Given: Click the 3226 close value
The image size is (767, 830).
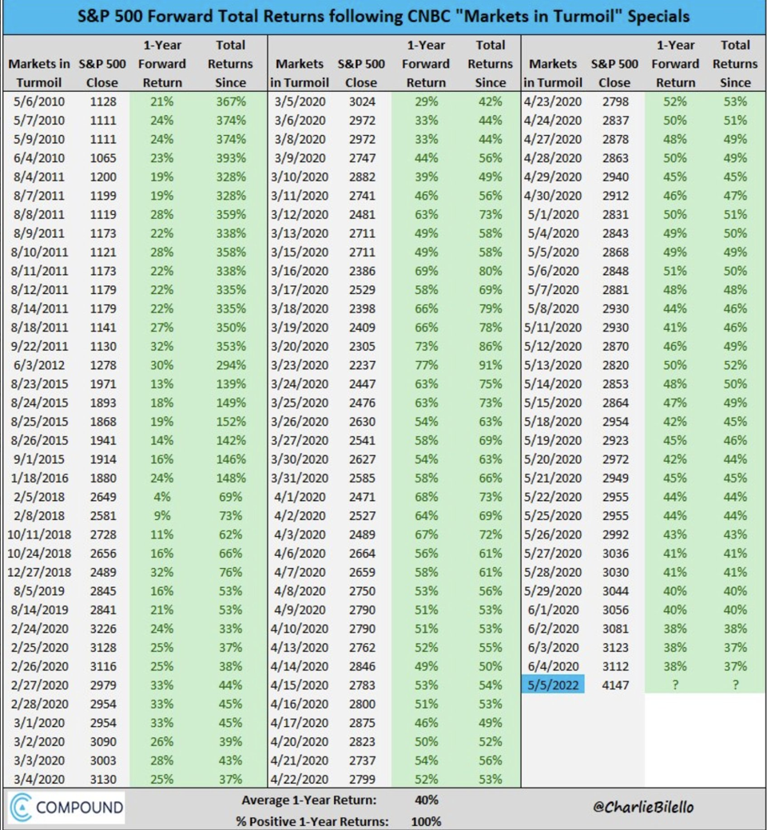Looking at the screenshot, I should [x=103, y=629].
